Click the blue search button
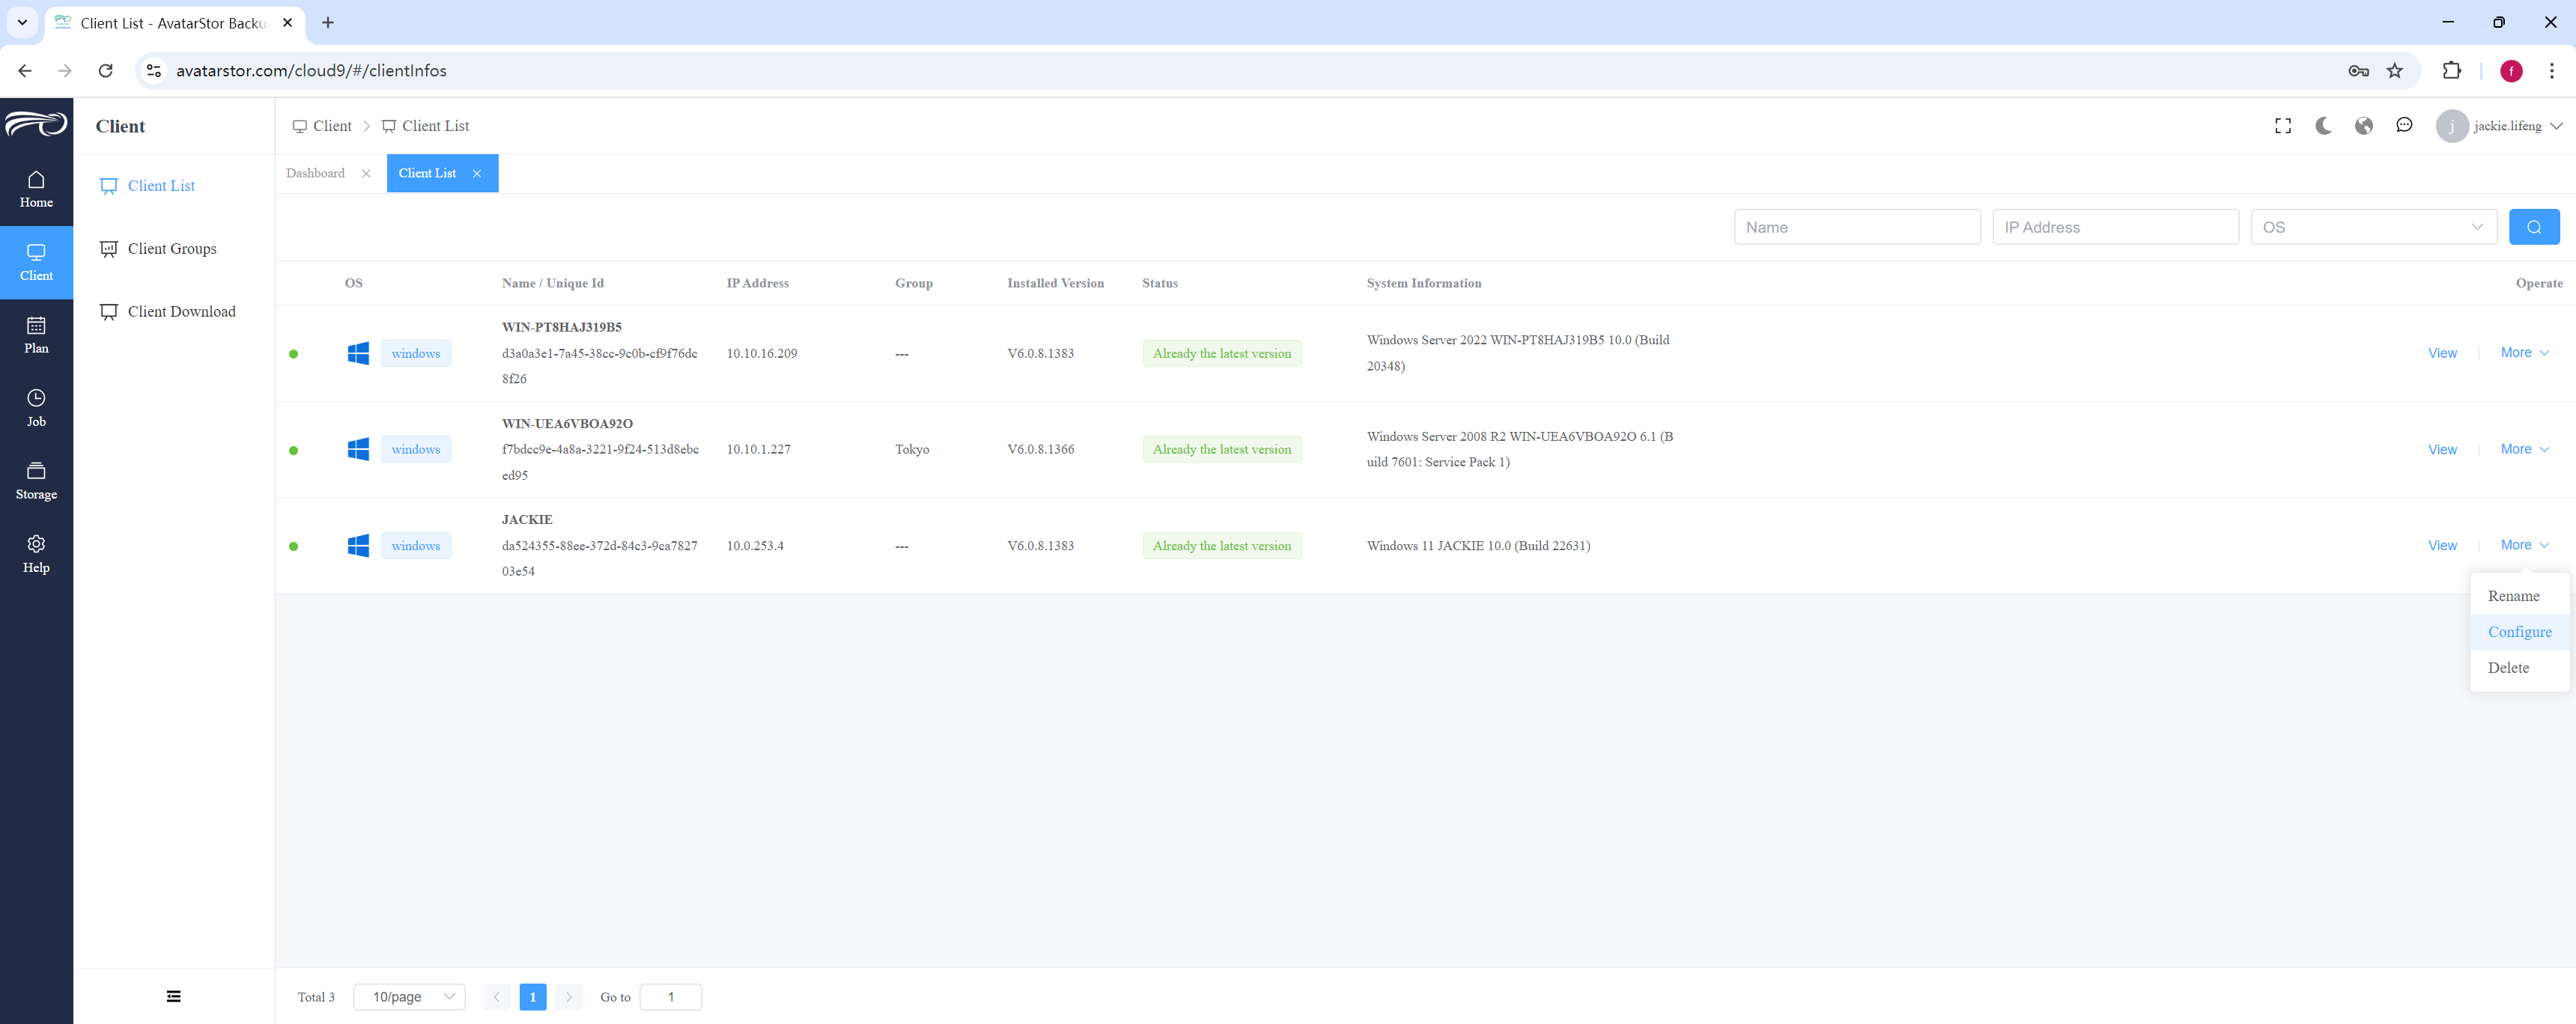 pos(2533,227)
